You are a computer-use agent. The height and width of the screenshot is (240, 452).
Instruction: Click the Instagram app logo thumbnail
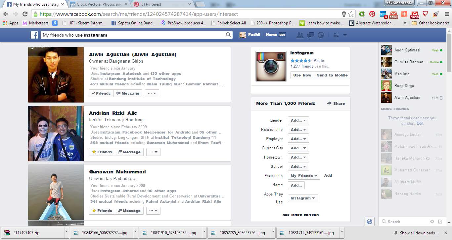coord(271,66)
